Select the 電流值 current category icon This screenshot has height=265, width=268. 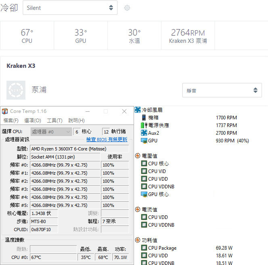(x=137, y=209)
